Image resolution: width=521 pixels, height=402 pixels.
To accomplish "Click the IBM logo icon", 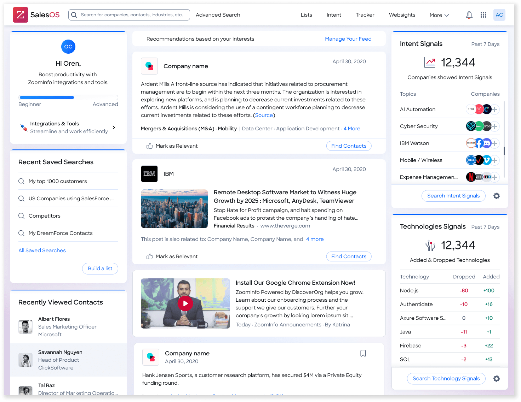I will tap(149, 174).
